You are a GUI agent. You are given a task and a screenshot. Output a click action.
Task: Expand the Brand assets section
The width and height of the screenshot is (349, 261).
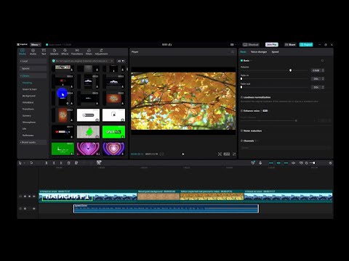tap(33, 142)
